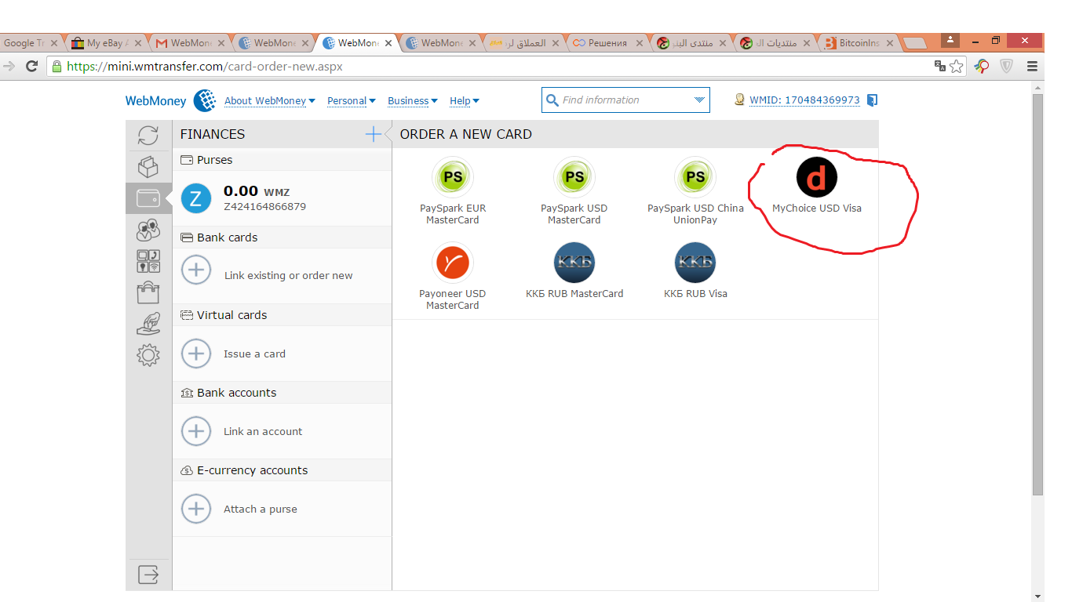This screenshot has height=602, width=1072.
Task: Click the WebMoney globe logo
Action: click(205, 100)
